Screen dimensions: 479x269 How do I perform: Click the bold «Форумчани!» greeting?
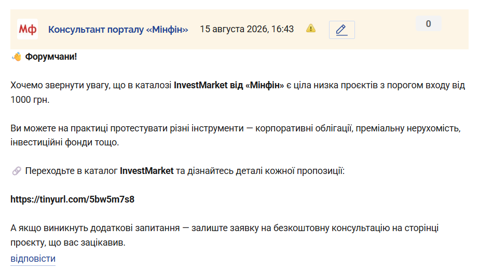tap(51, 57)
